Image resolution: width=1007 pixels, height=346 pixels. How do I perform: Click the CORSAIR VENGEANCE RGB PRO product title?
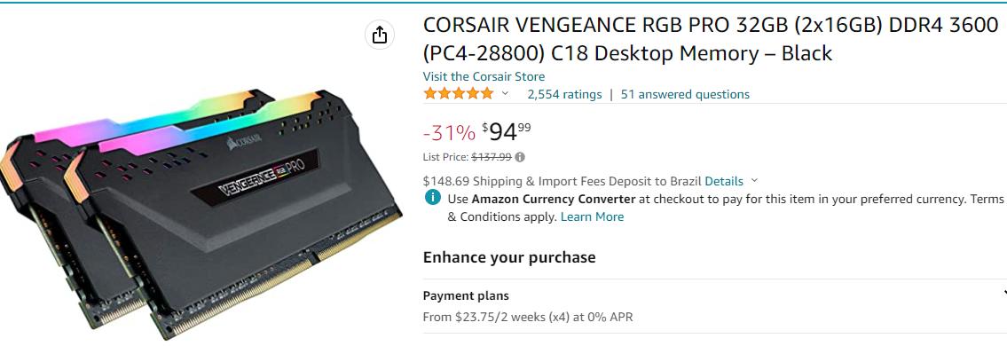711,40
